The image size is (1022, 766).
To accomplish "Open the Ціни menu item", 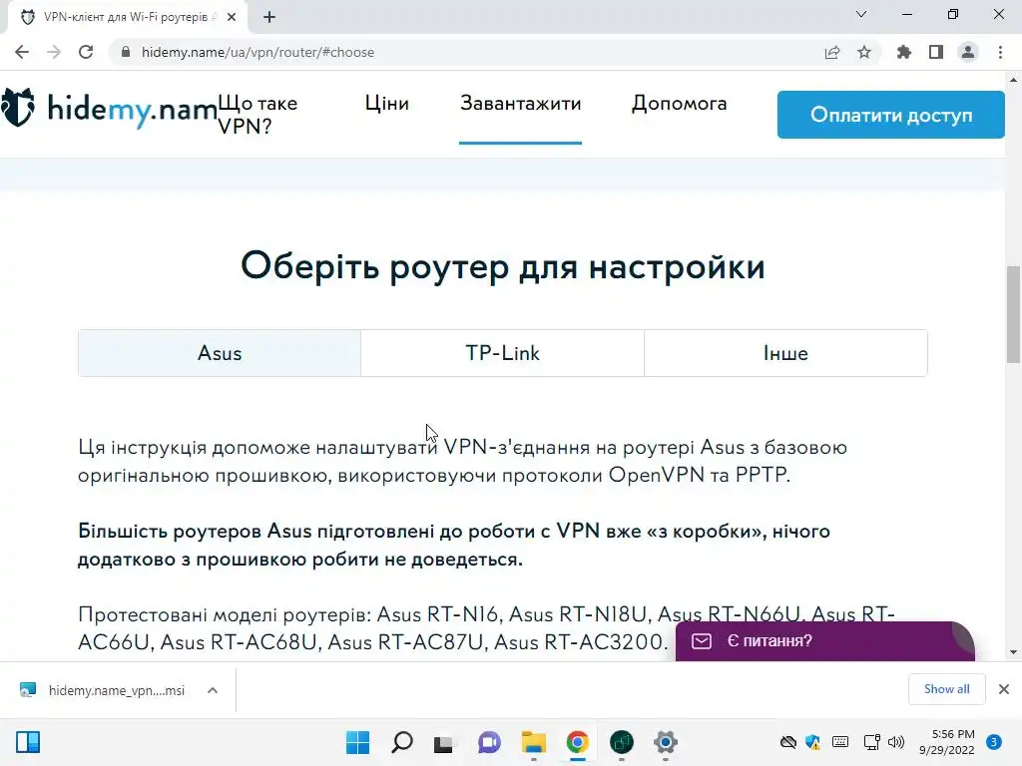I will (x=387, y=103).
